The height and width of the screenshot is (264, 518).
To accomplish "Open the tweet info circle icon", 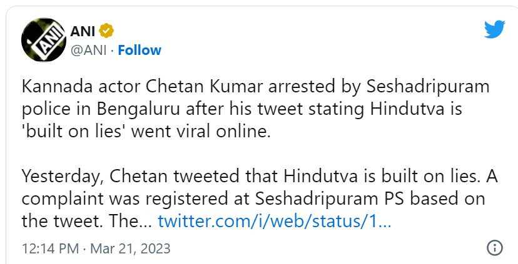I will (494, 248).
